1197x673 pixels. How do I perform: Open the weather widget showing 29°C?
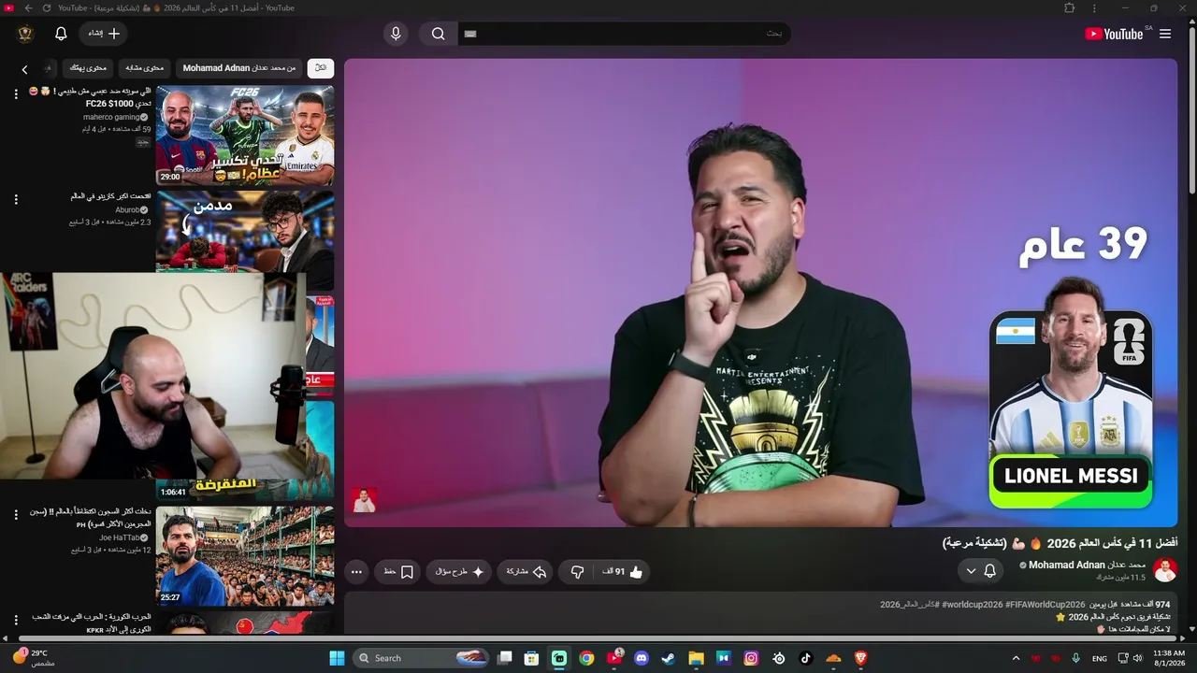[x=34, y=657]
